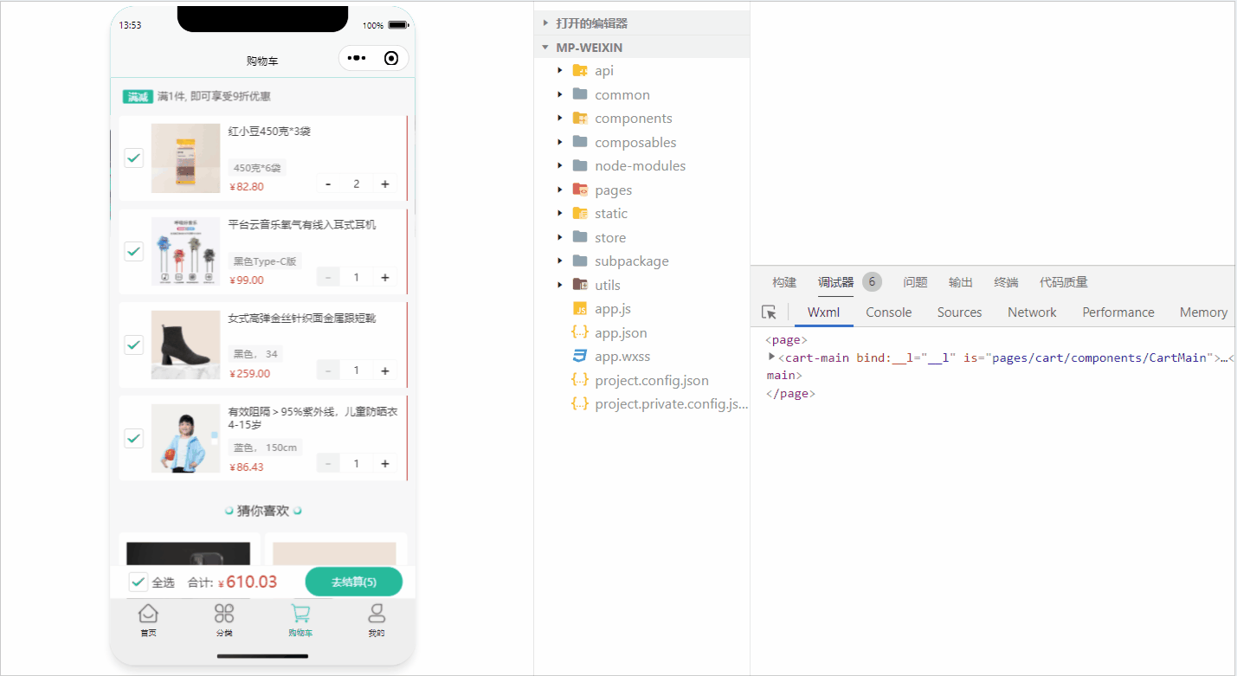Click the debugger badge showing 6

tap(872, 282)
